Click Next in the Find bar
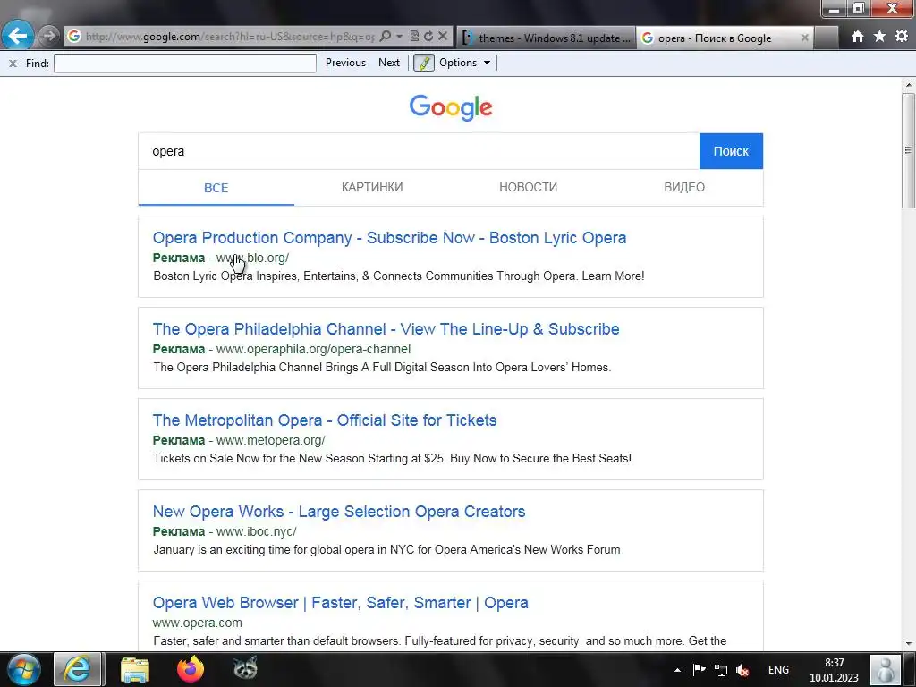This screenshot has width=916, height=687. (389, 63)
